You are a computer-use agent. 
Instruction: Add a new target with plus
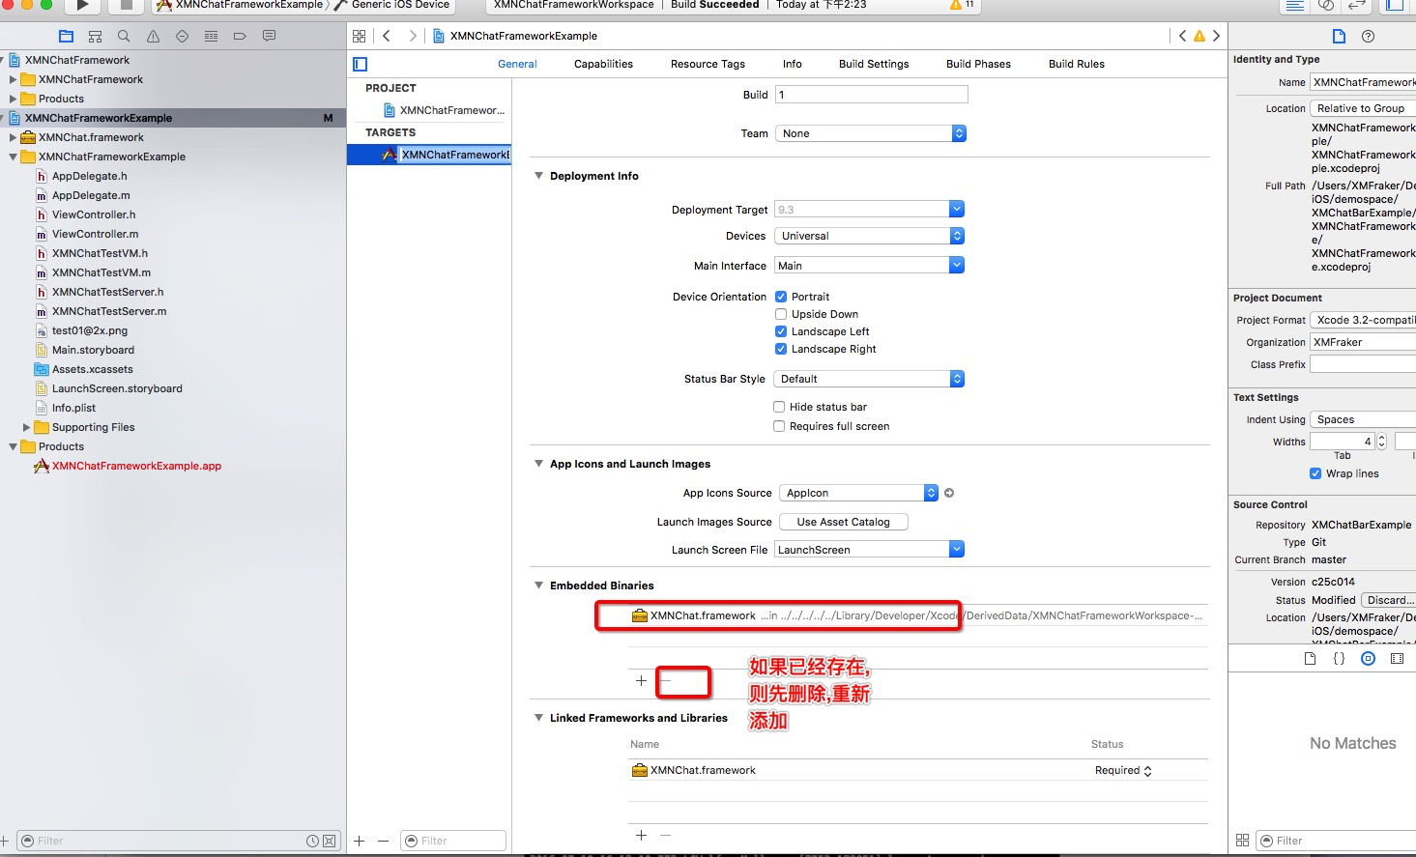click(360, 841)
